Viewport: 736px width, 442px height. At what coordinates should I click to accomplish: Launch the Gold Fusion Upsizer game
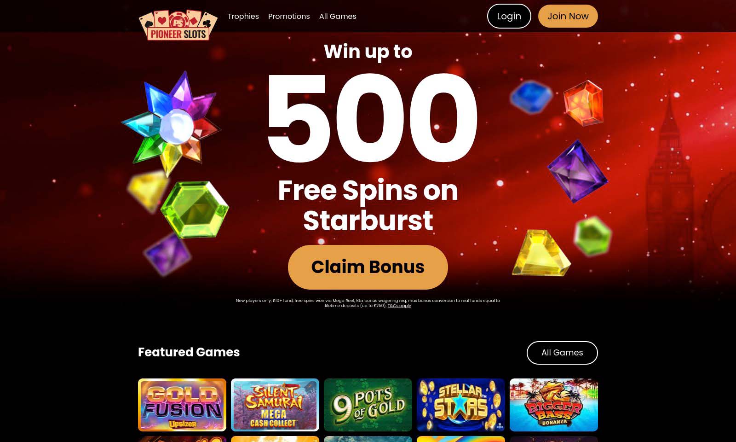pos(182,405)
